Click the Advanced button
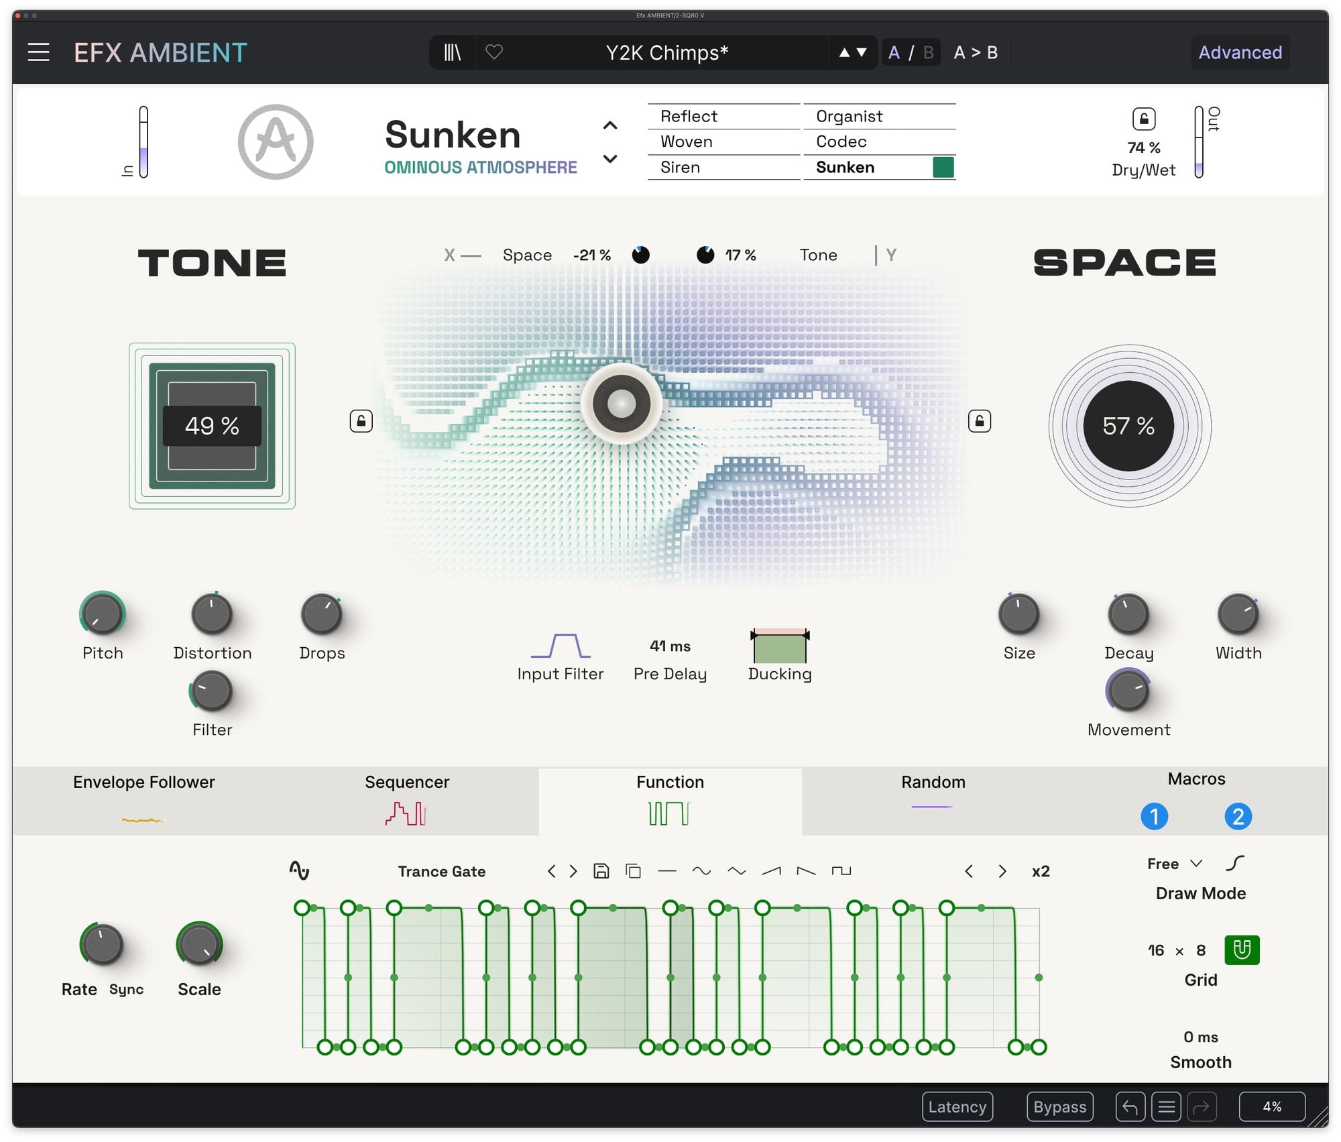1341x1142 pixels. 1240,52
